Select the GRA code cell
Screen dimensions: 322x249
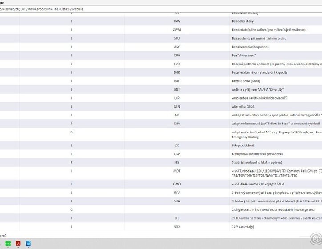pyautogui.click(x=177, y=124)
